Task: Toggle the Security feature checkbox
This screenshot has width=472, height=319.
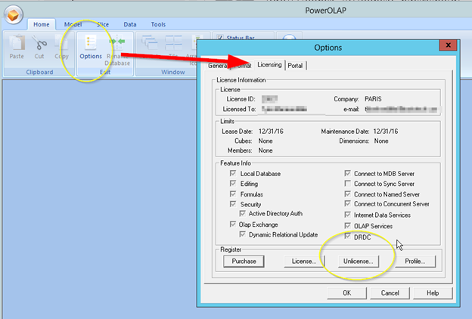Action: tap(233, 204)
